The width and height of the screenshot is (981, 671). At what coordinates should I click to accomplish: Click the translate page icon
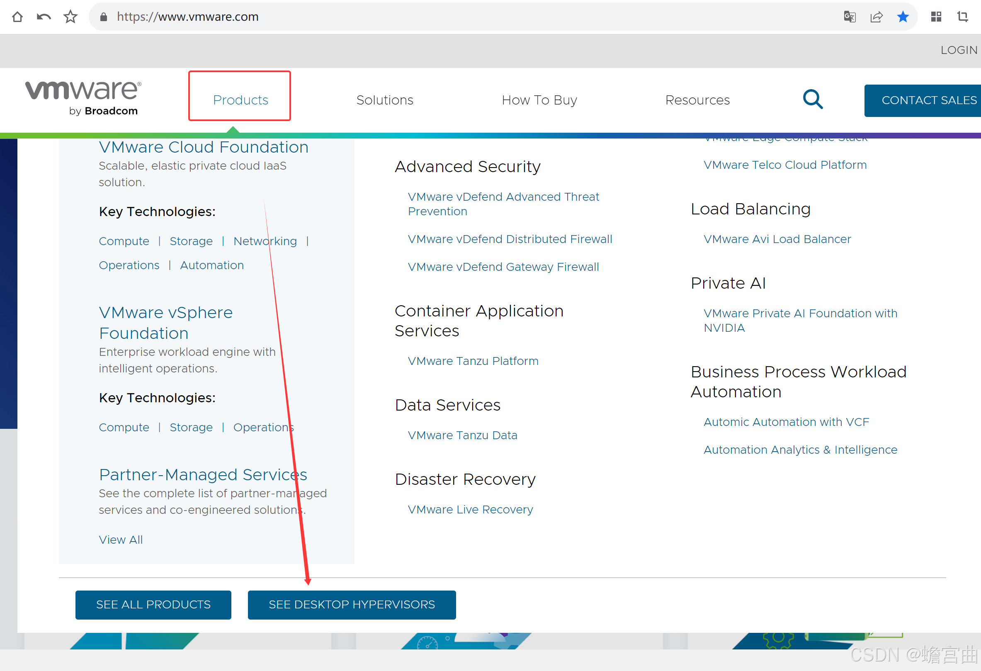point(849,17)
